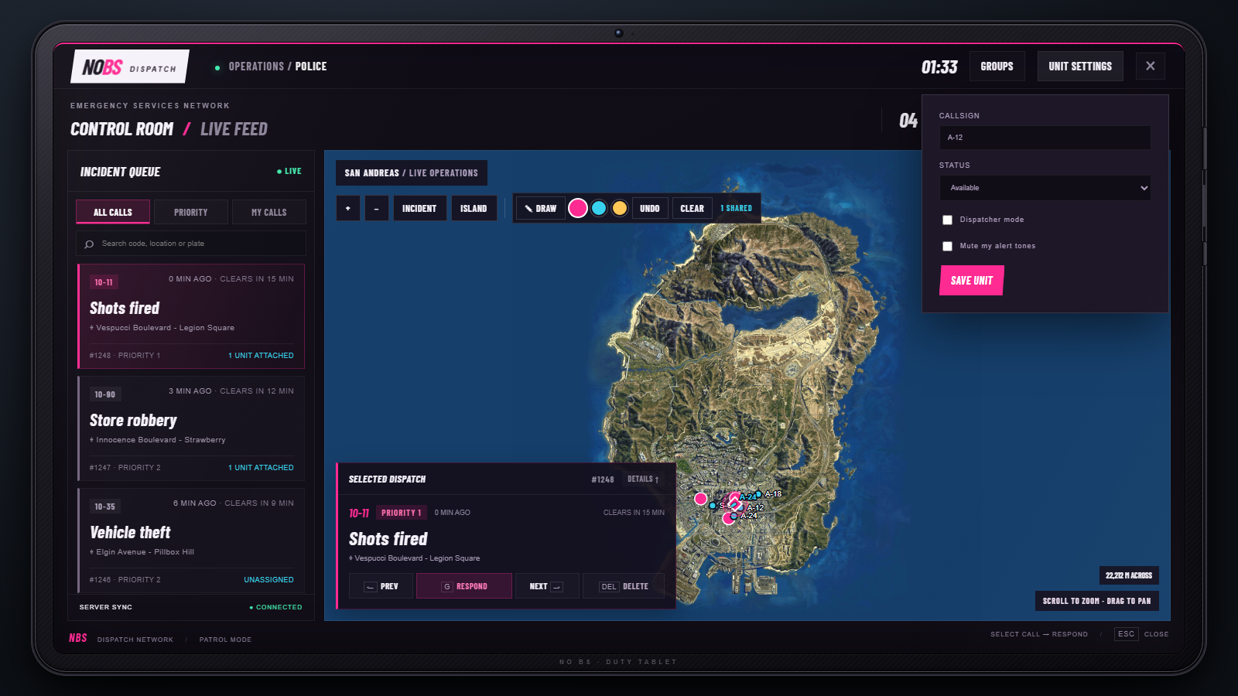Delete the selected dispatch

(x=624, y=586)
